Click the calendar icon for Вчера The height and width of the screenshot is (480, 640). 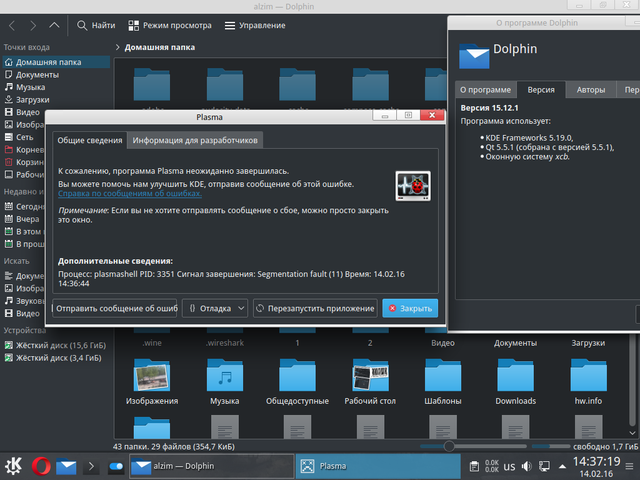[9, 219]
